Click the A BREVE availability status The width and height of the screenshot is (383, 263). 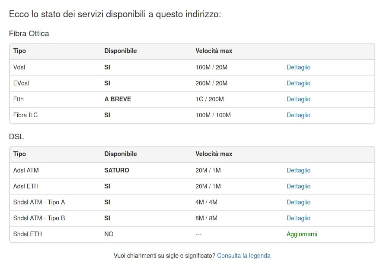[x=118, y=99]
